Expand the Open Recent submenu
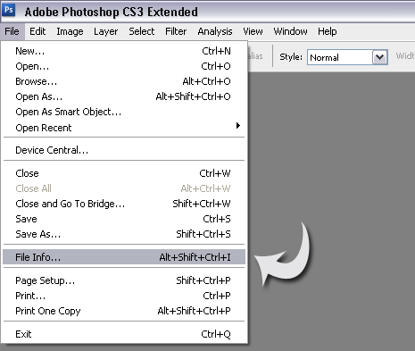 click(x=124, y=128)
